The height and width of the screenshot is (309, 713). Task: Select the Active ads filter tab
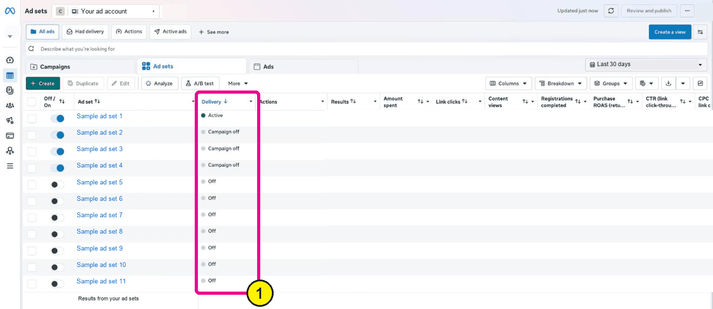click(x=170, y=32)
